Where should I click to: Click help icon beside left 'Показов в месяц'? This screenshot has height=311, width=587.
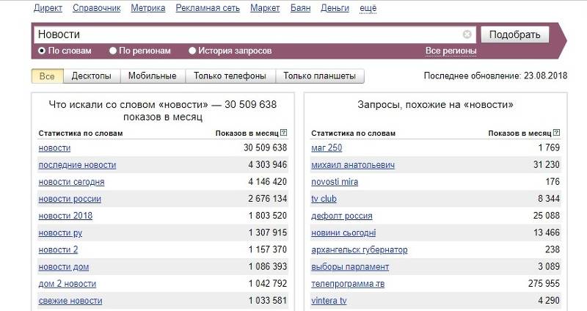tap(284, 133)
